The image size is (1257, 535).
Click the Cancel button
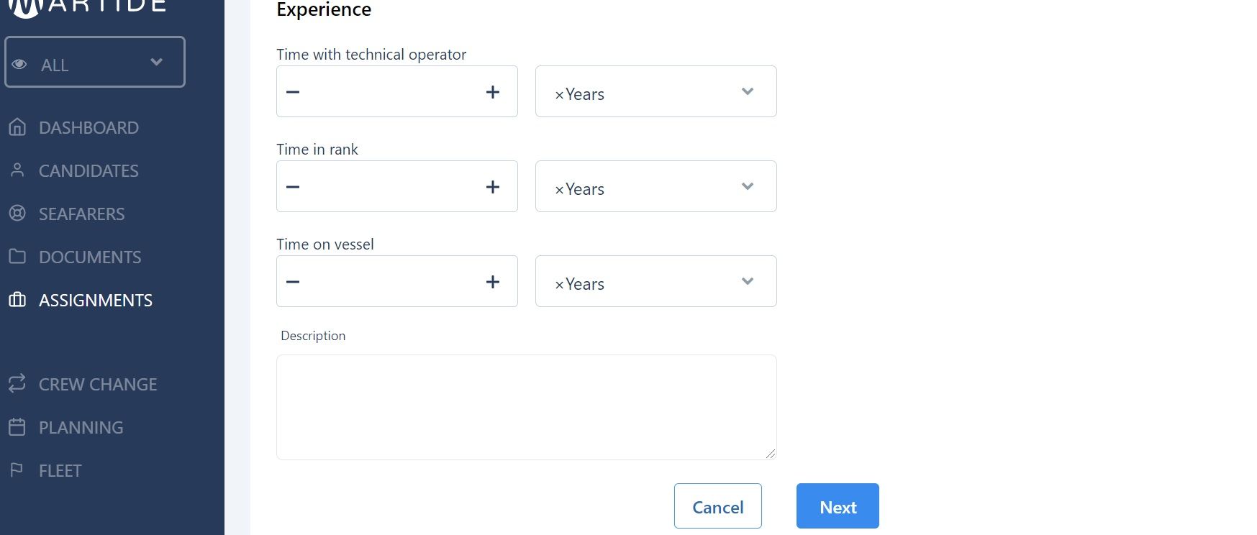pos(718,506)
